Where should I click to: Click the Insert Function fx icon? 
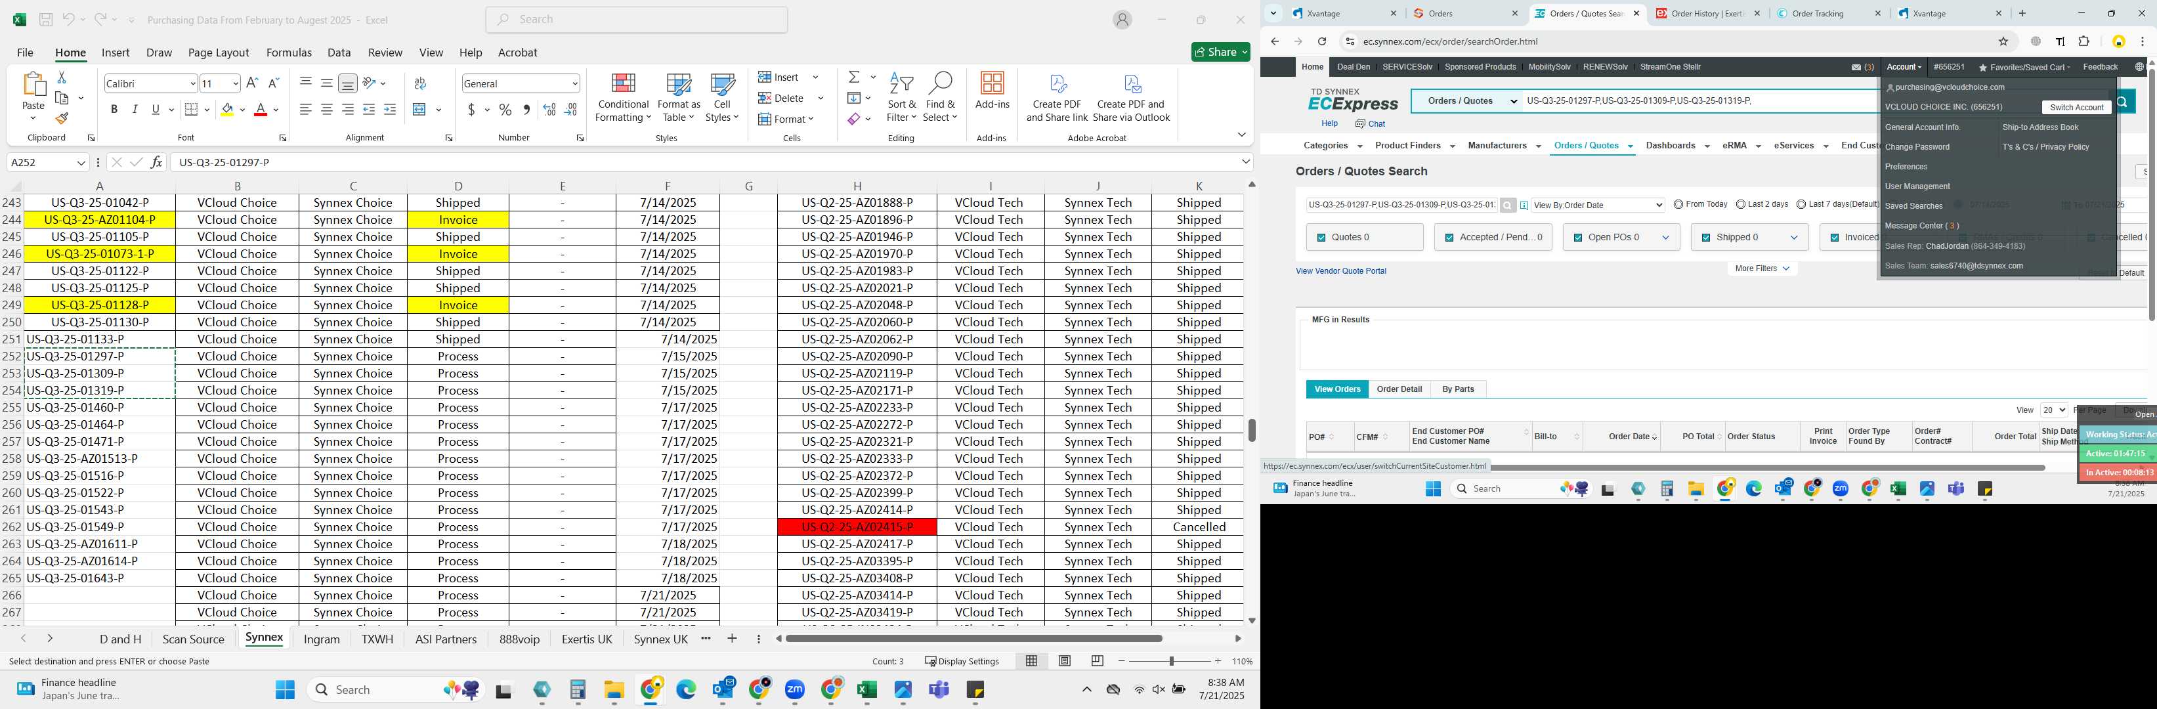point(157,162)
